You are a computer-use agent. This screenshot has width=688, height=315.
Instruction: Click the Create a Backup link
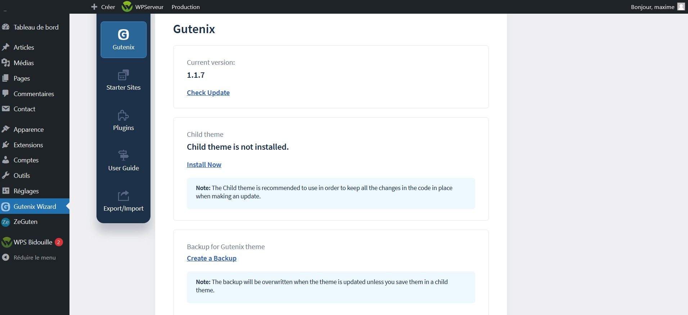tap(212, 258)
